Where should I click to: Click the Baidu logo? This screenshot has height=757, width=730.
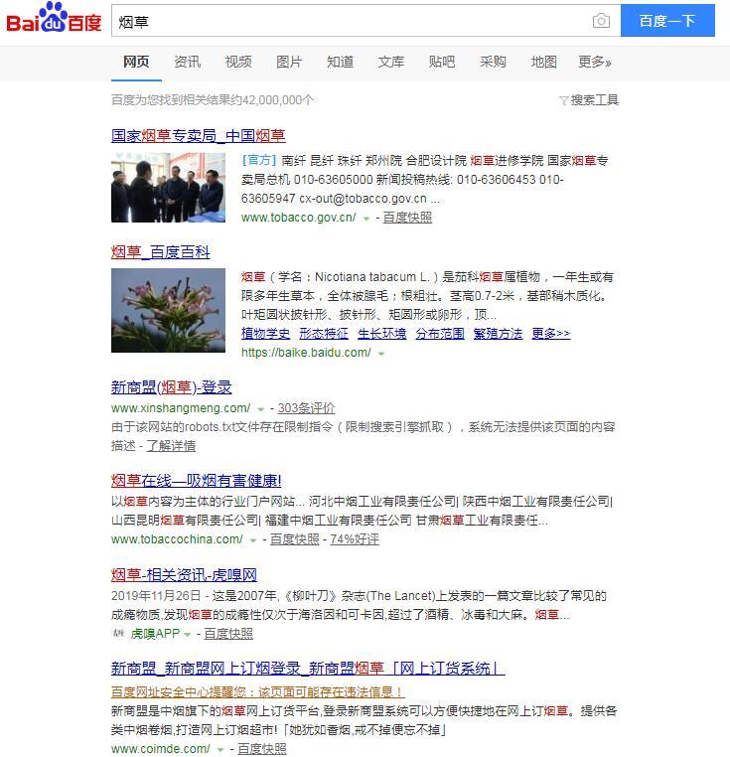point(54,18)
